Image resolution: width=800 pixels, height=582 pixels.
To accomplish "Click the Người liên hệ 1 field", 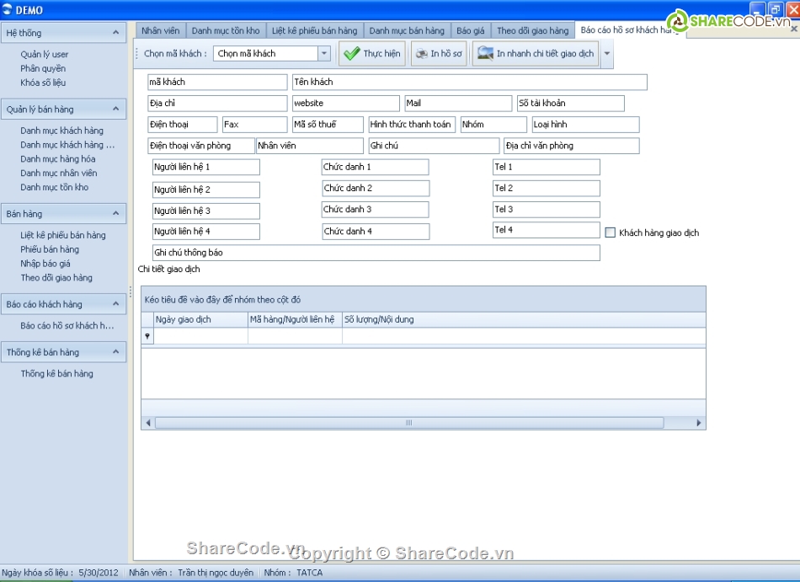I will coord(206,168).
